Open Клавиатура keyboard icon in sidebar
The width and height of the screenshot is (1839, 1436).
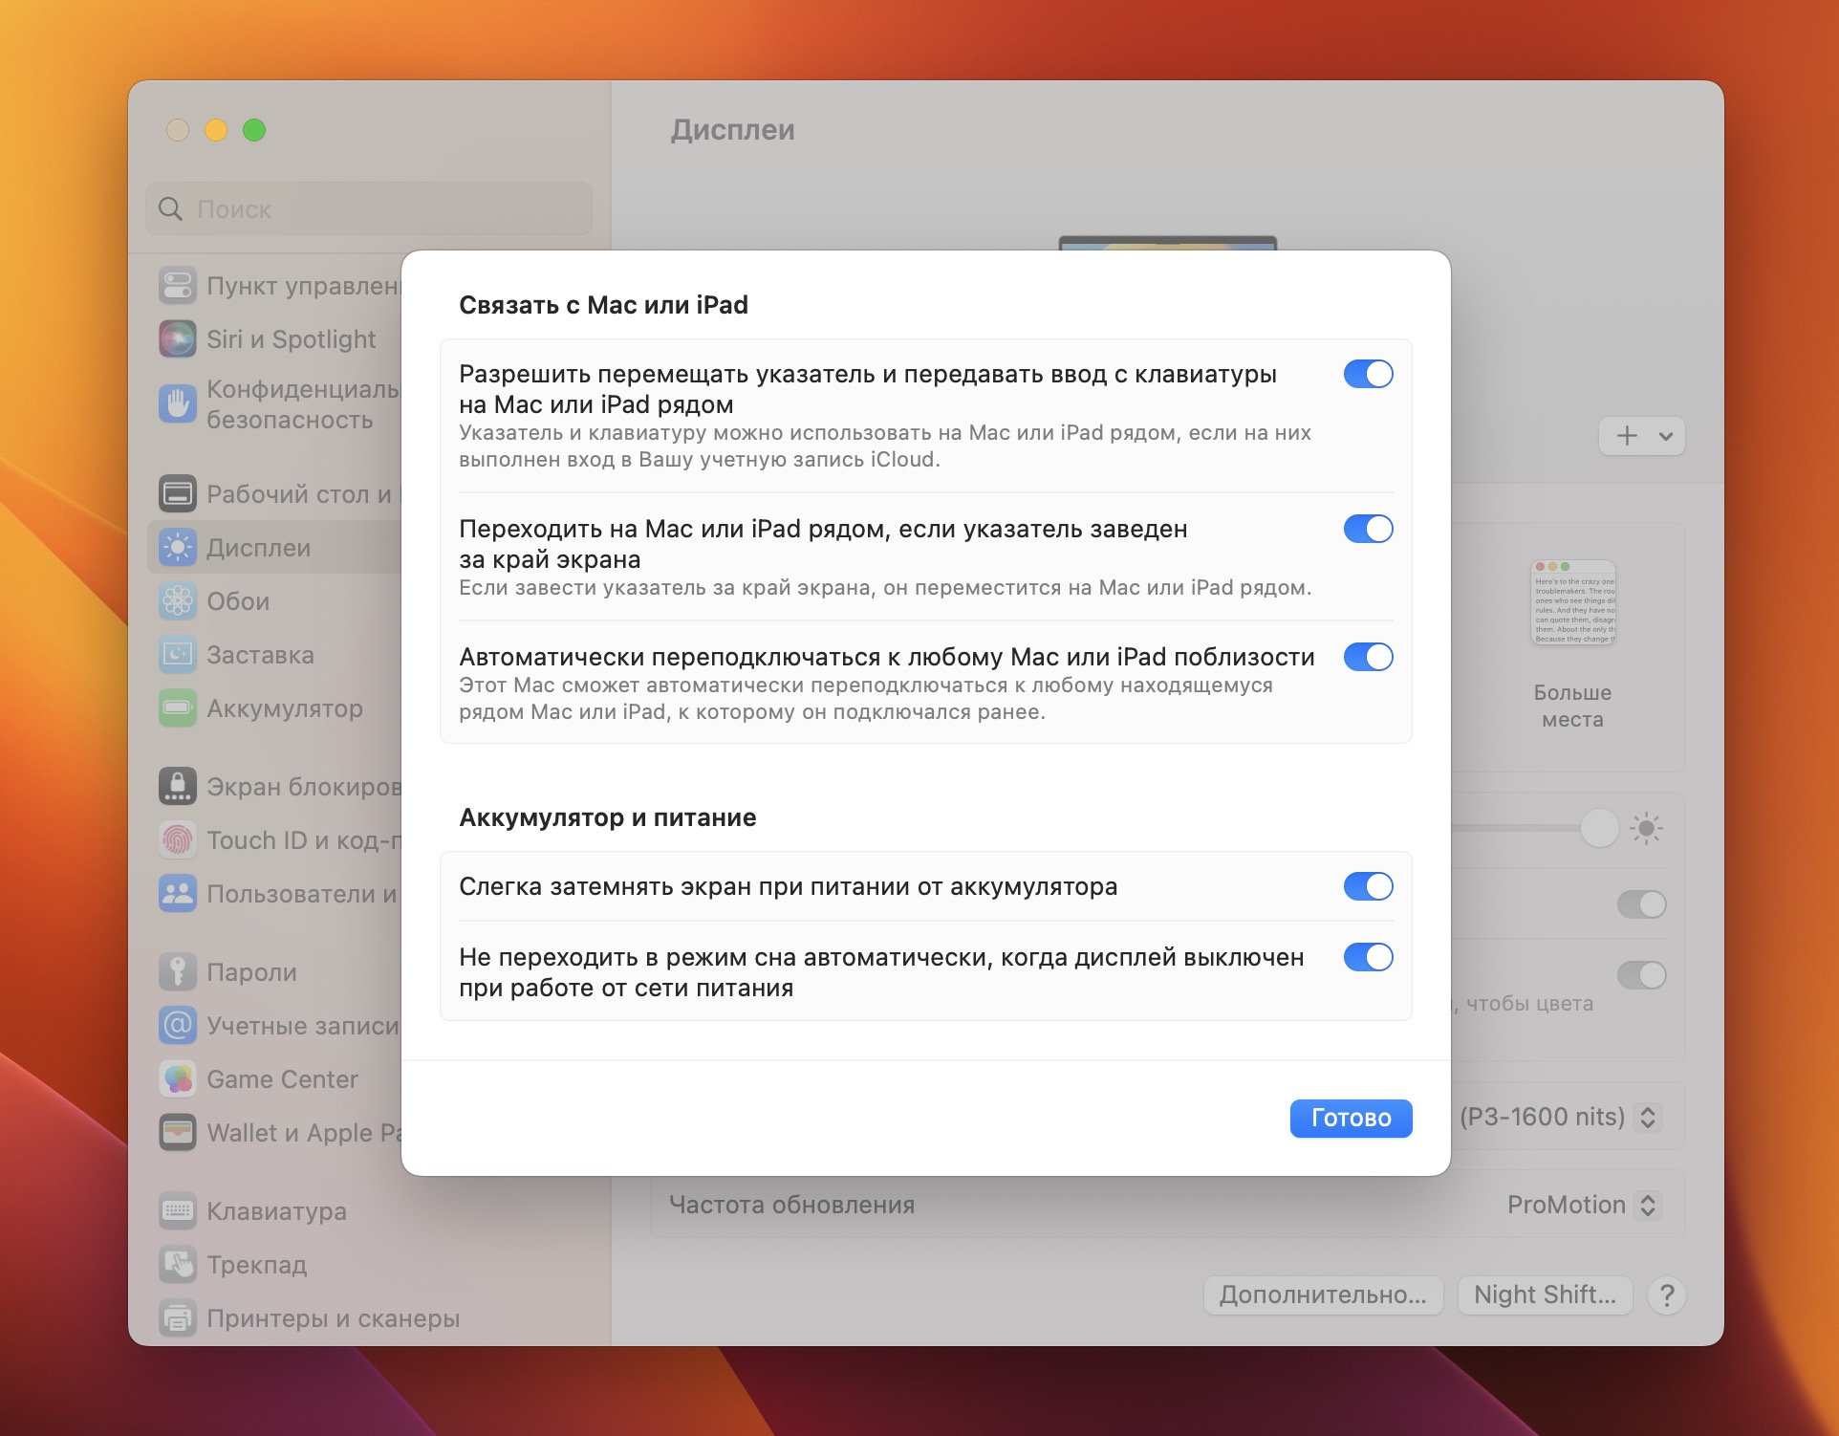(x=178, y=1211)
